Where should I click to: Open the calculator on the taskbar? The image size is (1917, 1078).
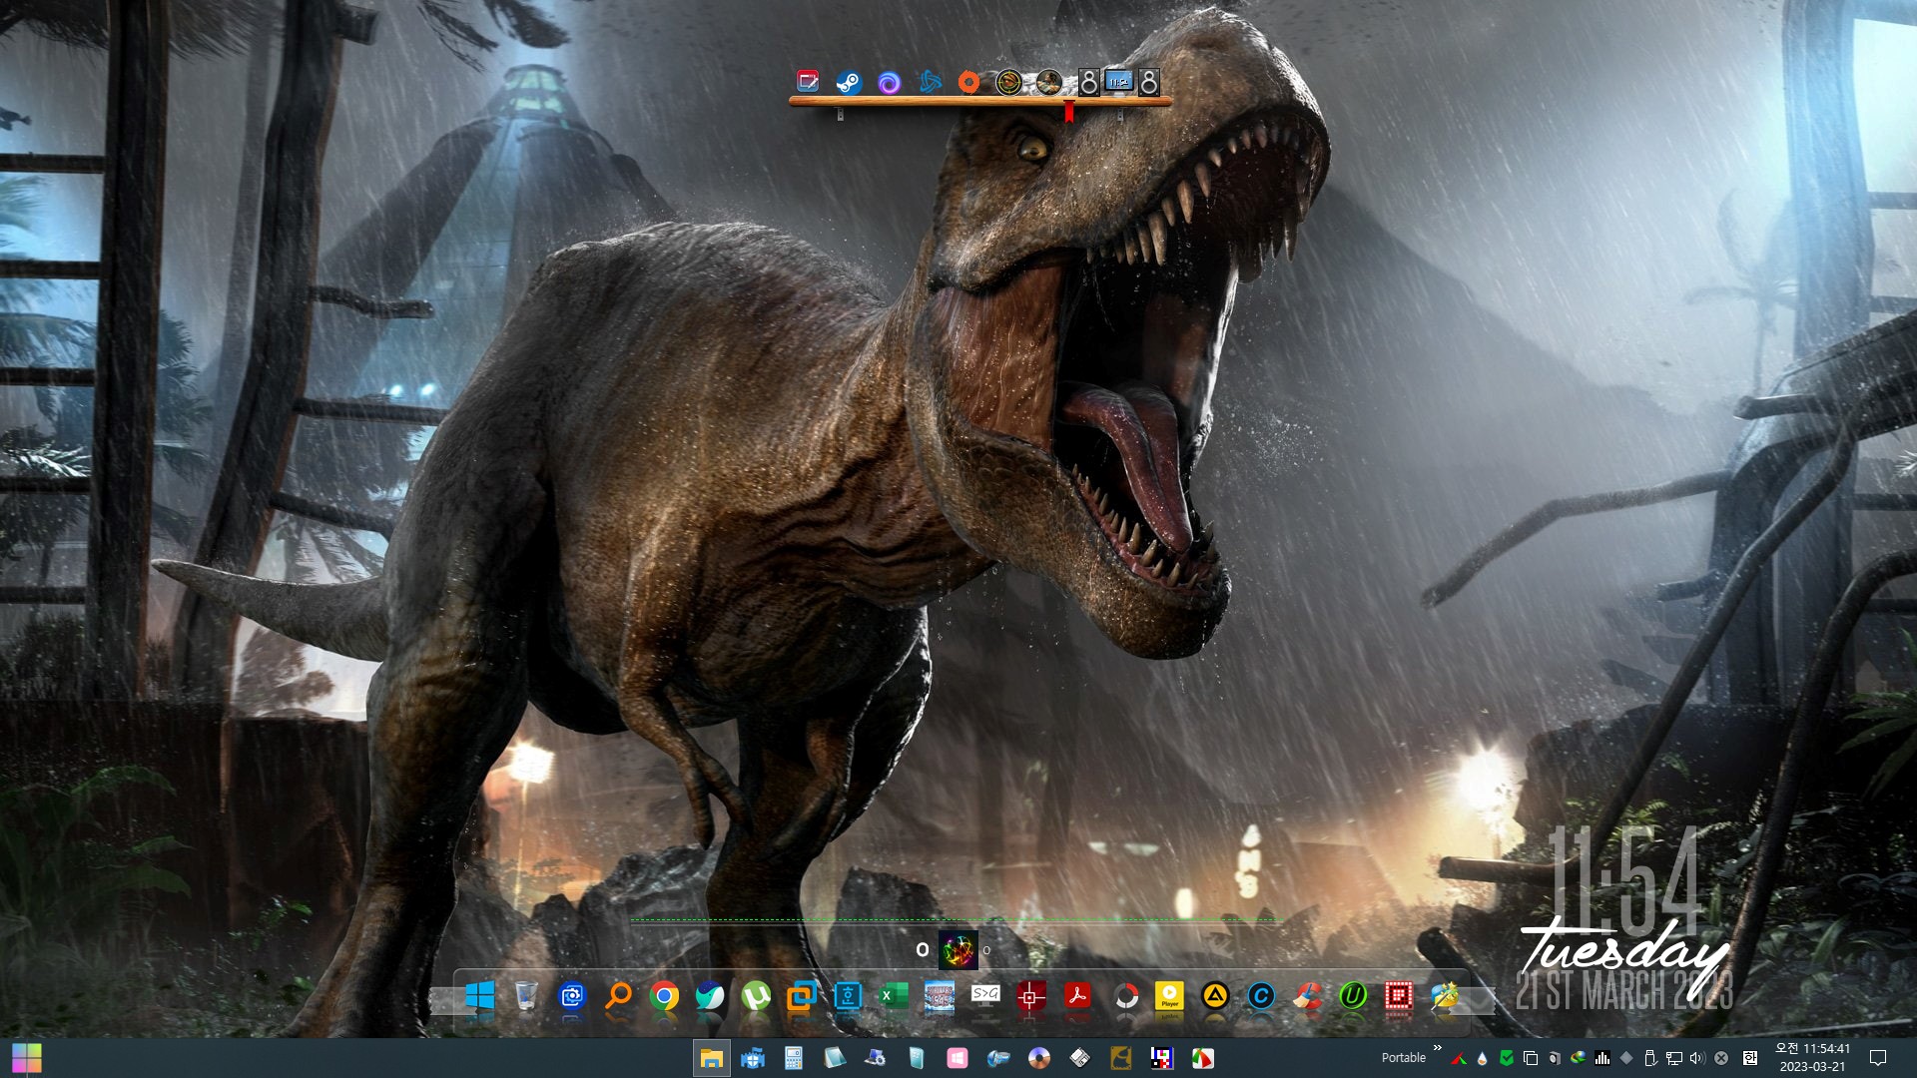[794, 1058]
